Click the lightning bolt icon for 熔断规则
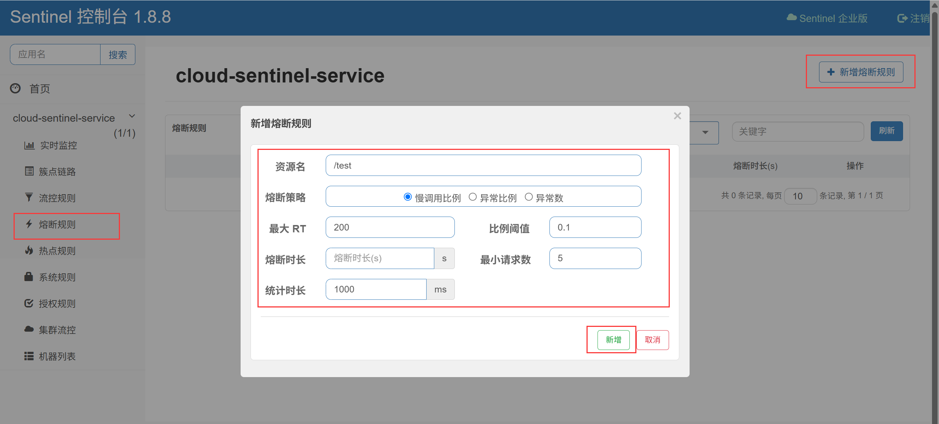Screen dimensions: 939x424 (29, 224)
